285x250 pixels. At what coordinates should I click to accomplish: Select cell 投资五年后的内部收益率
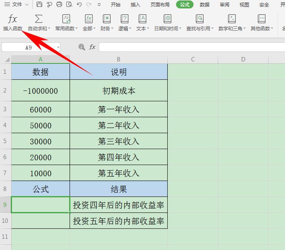click(119, 221)
